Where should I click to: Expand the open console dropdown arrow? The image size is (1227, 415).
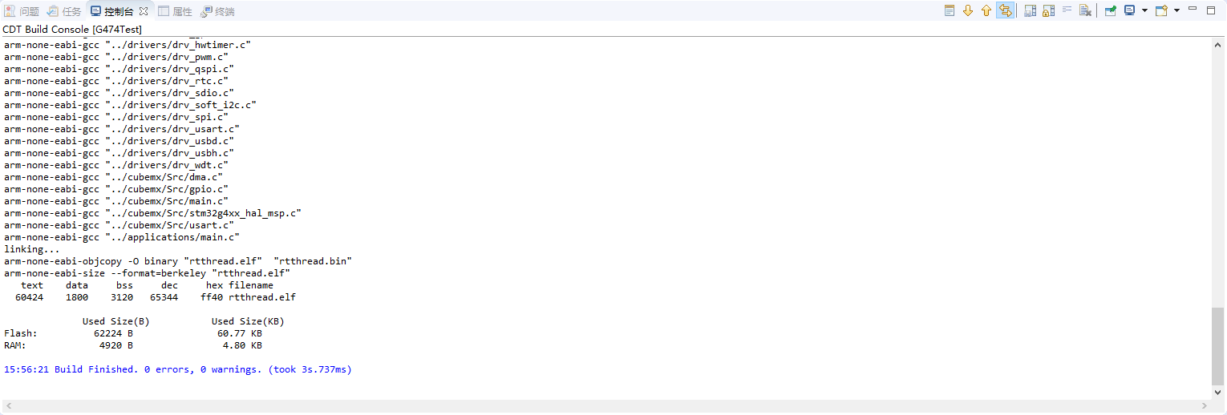pyautogui.click(x=1176, y=10)
